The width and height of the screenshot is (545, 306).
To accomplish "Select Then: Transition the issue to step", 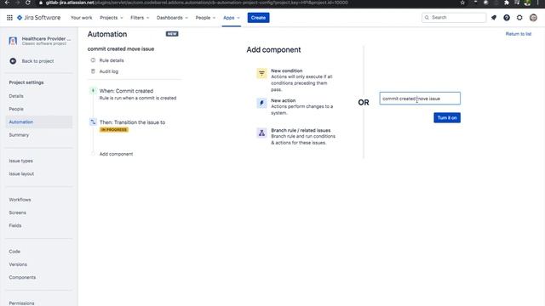I will pos(132,126).
